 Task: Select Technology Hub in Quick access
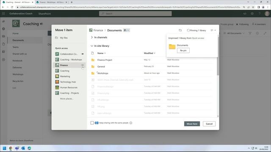coord(68,82)
